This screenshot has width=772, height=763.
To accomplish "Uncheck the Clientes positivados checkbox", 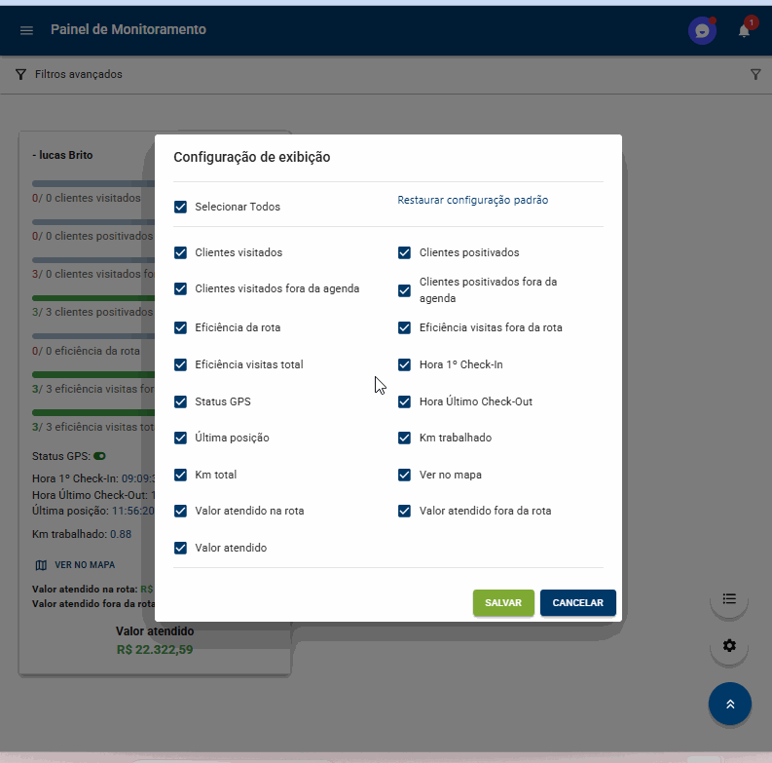I will pyautogui.click(x=404, y=252).
